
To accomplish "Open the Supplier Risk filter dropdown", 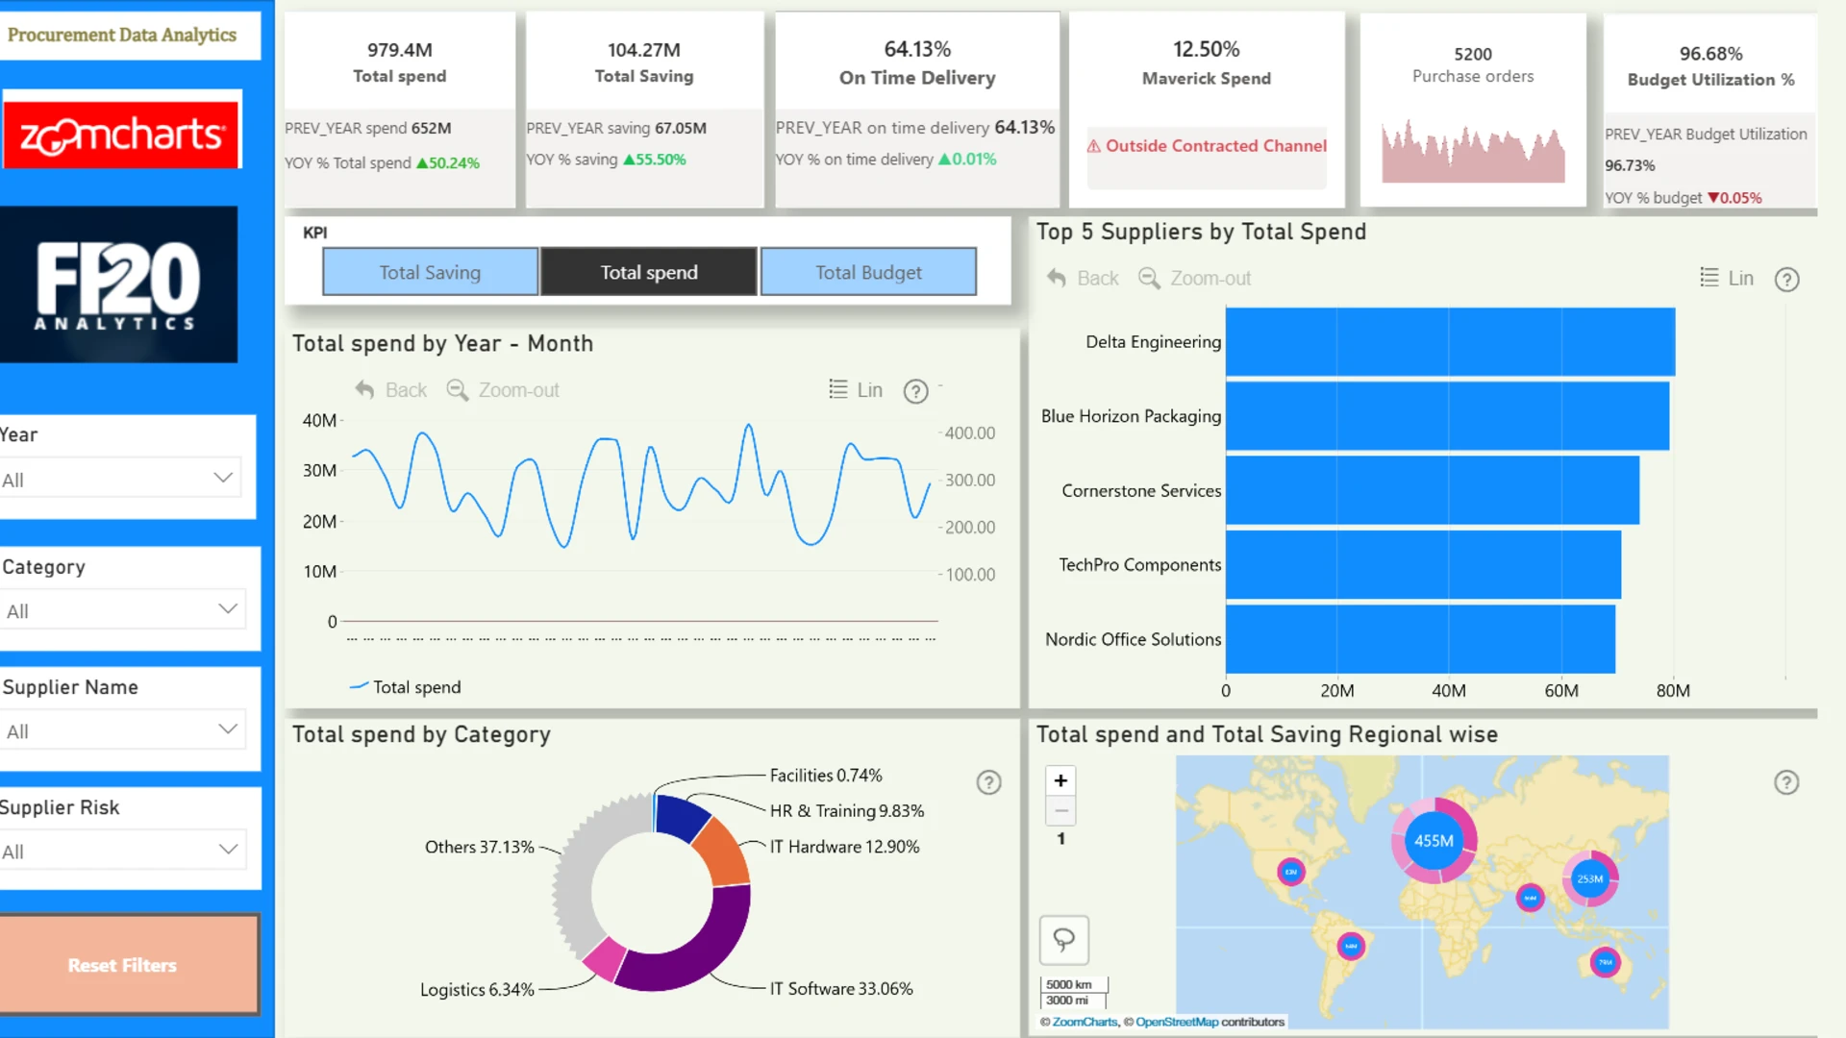I will pos(123,850).
